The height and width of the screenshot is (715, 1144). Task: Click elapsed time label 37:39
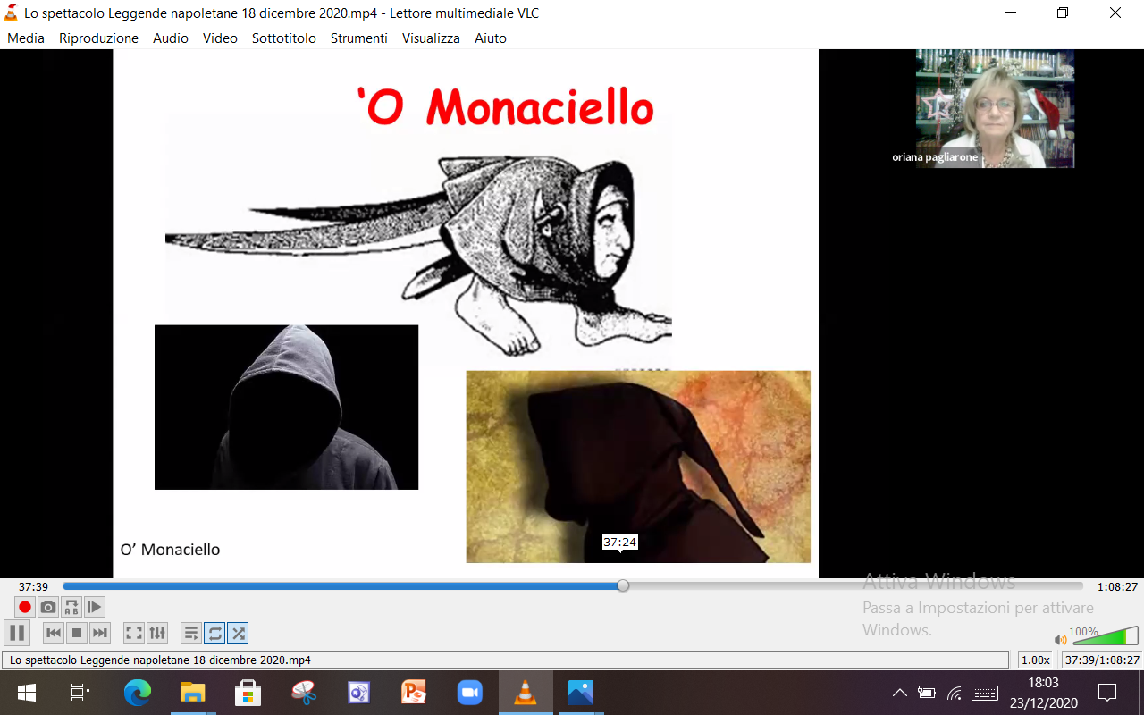coord(33,586)
